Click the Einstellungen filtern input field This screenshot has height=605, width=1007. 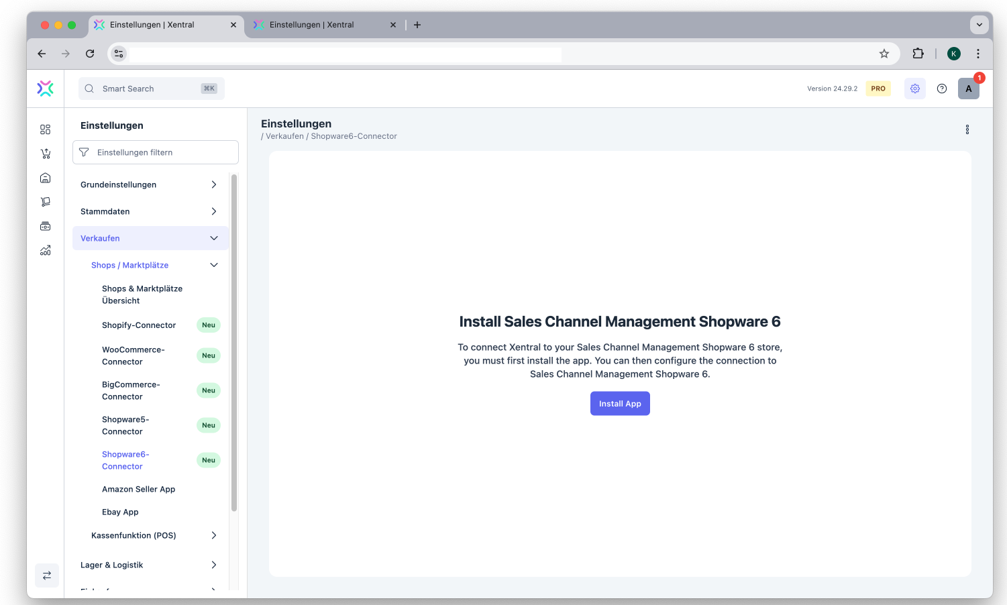click(x=161, y=152)
